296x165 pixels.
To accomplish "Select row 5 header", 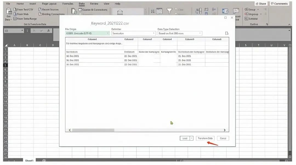I will [x=5, y=65].
